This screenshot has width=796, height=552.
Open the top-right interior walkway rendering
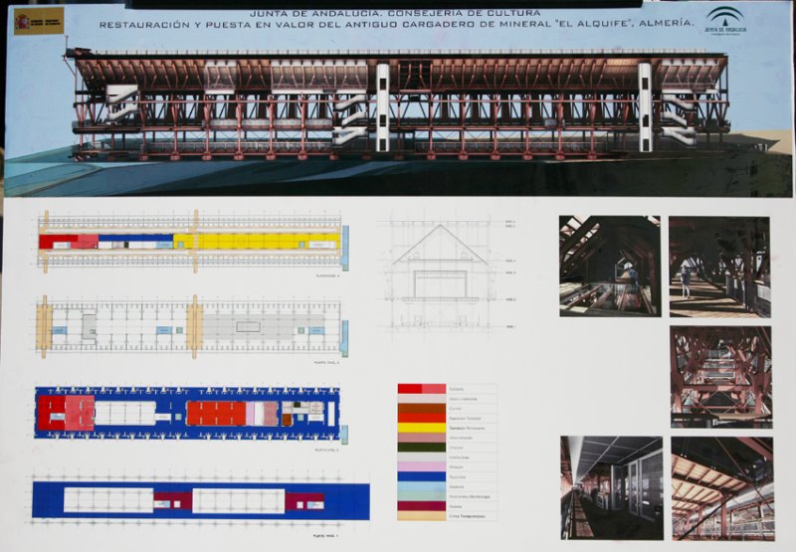click(719, 266)
